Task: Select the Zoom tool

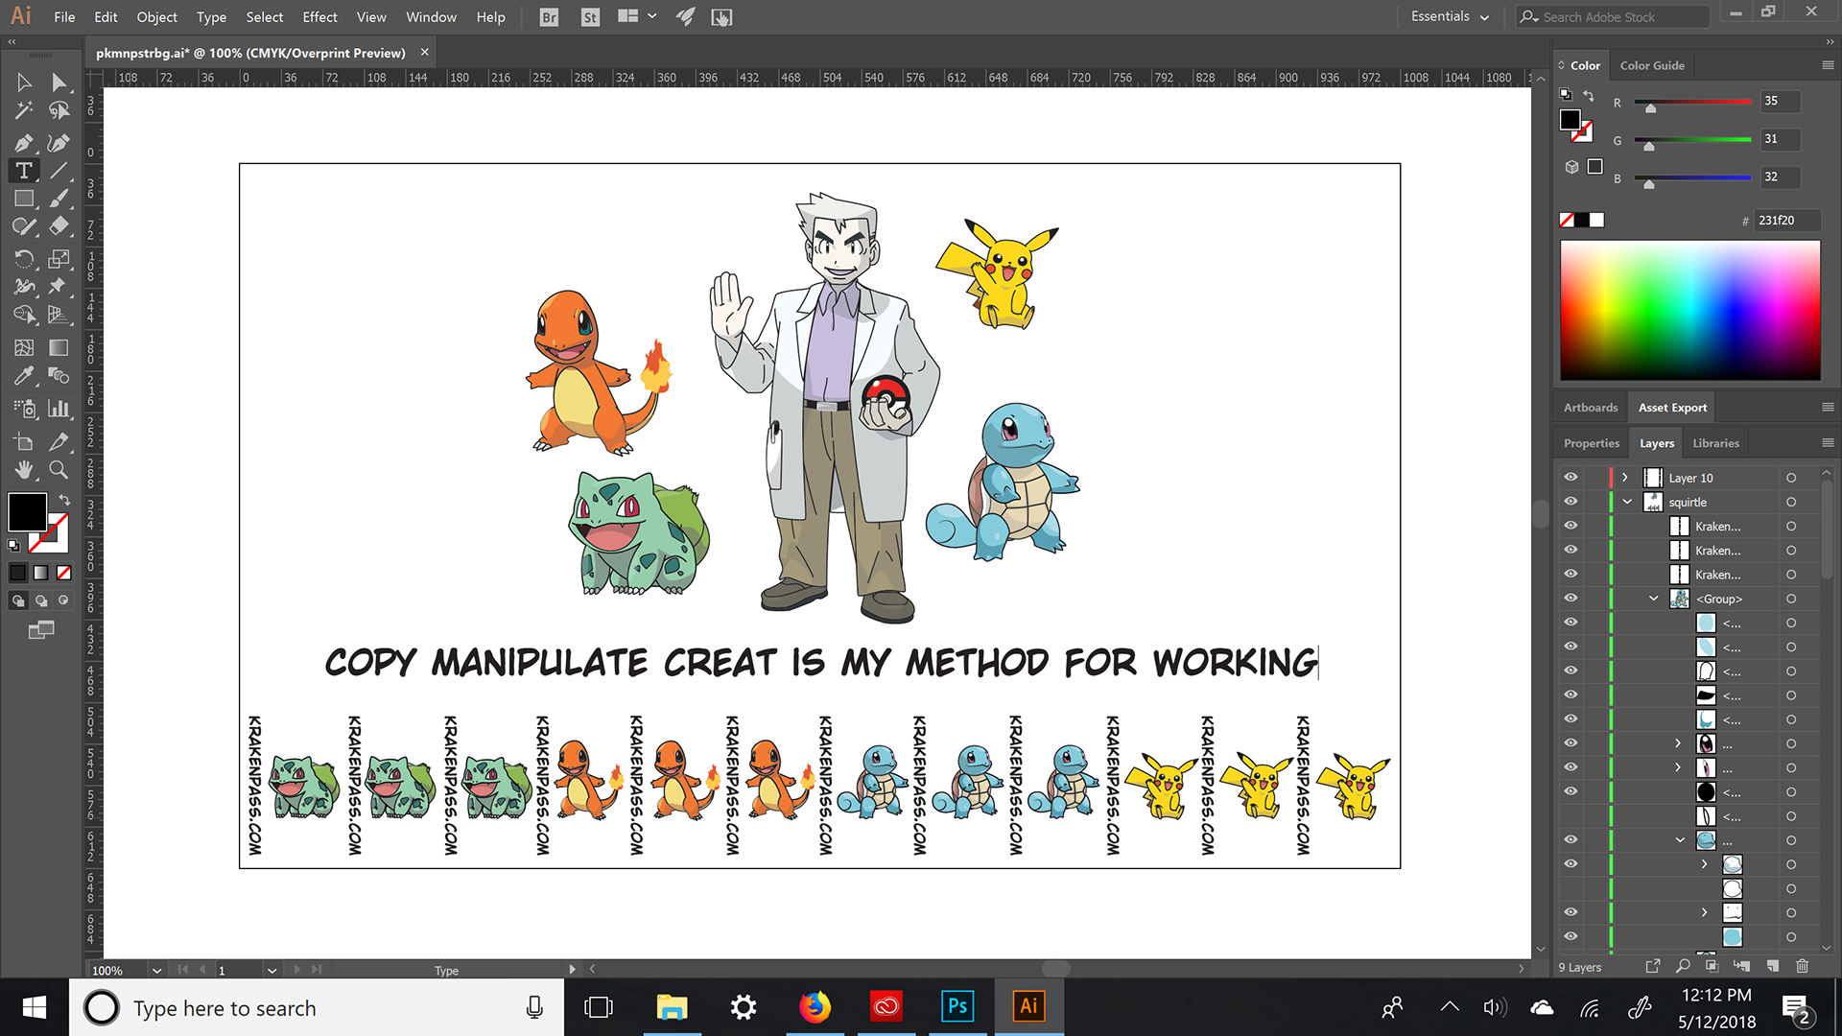Action: click(x=59, y=469)
